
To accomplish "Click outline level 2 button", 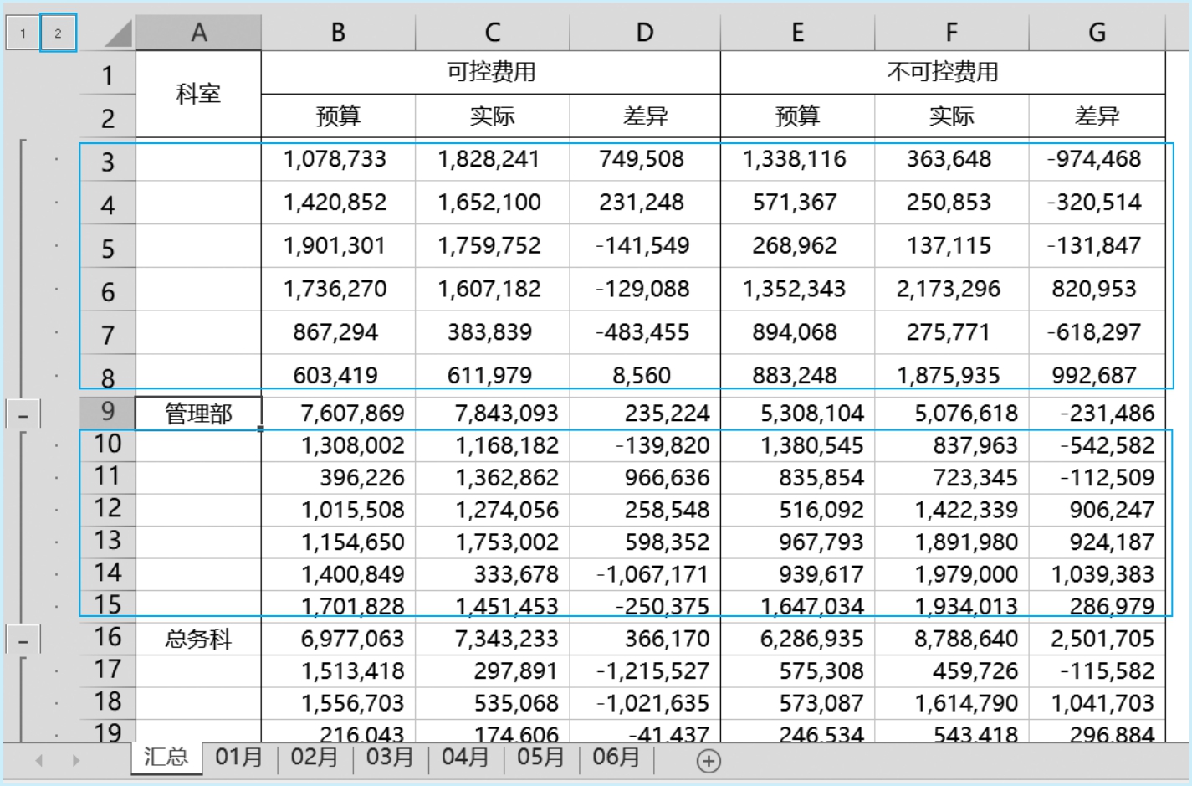I will click(x=58, y=33).
